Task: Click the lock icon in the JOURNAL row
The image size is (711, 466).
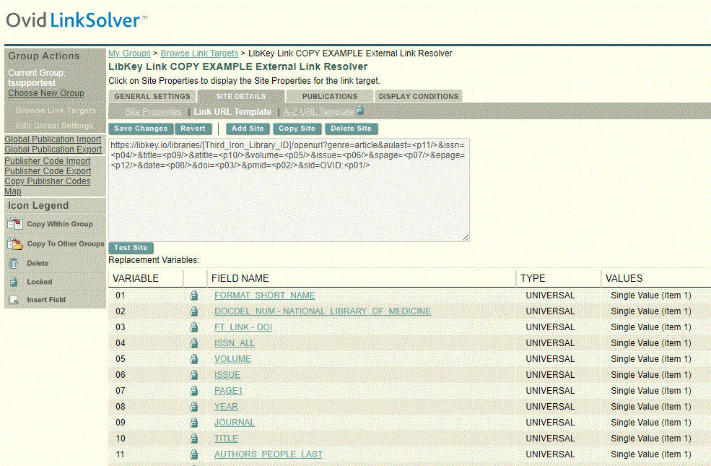Action: pyautogui.click(x=194, y=423)
